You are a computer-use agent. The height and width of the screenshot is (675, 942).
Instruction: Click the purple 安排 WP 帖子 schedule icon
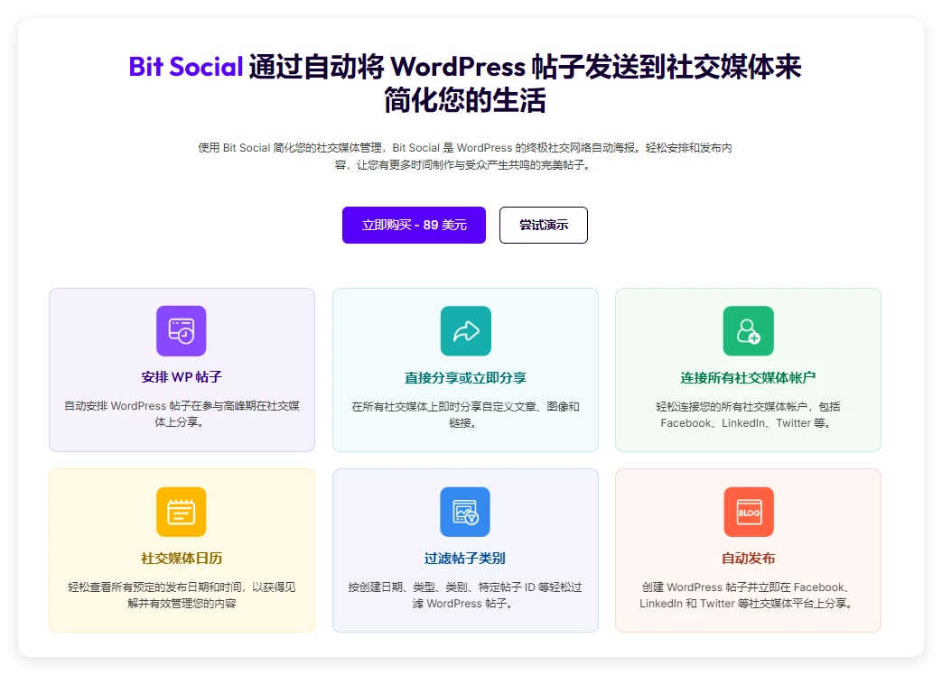(181, 330)
